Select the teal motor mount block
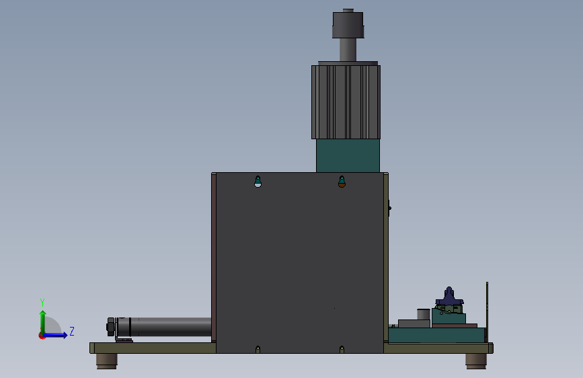 click(x=348, y=156)
